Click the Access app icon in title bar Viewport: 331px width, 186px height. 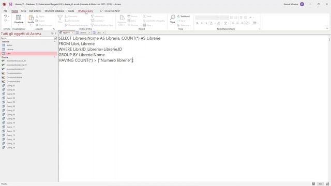pos(4,4)
